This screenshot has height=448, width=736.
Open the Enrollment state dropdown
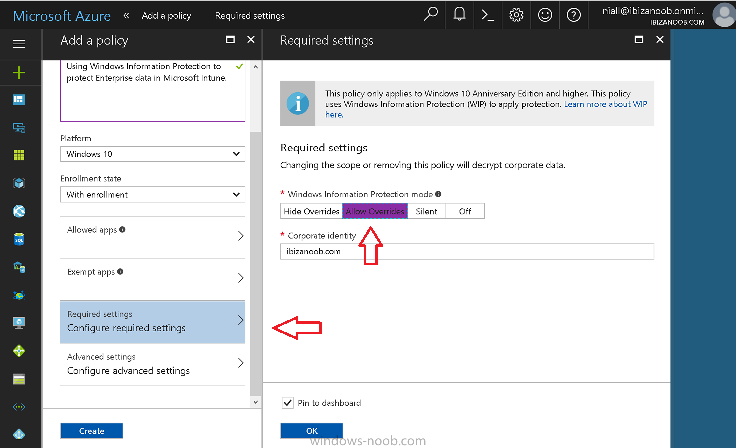click(x=153, y=194)
